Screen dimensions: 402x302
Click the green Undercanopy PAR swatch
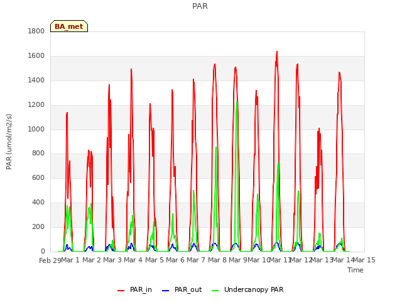[215, 291]
